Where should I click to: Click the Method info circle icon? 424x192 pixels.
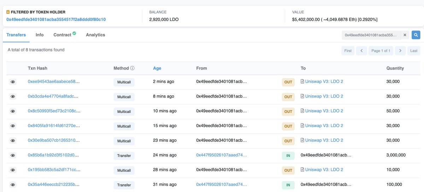point(132,68)
